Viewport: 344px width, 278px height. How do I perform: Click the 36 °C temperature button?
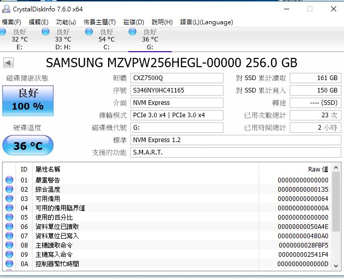(28, 146)
